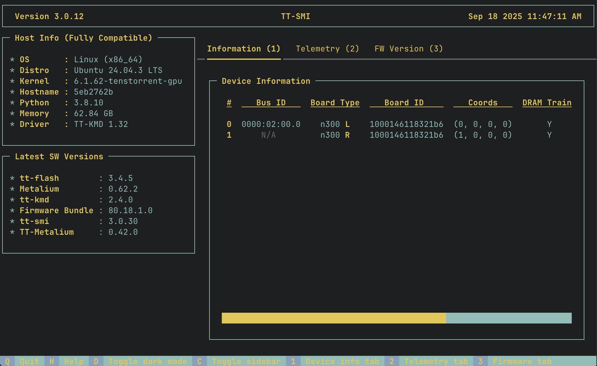Click coords (1, 0, 0, 0) cell
The width and height of the screenshot is (597, 366).
483,135
